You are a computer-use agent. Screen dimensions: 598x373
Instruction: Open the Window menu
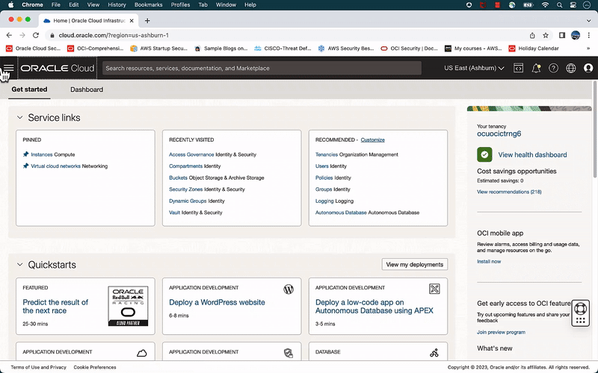click(x=226, y=5)
